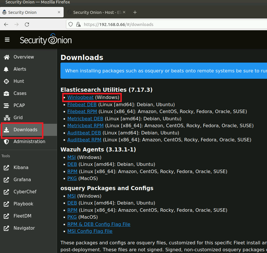This screenshot has height=253, width=267.
Task: Open the tracking protection shield dropdown
Action: [70, 25]
